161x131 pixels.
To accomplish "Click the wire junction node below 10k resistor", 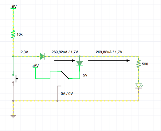I will [13, 56].
